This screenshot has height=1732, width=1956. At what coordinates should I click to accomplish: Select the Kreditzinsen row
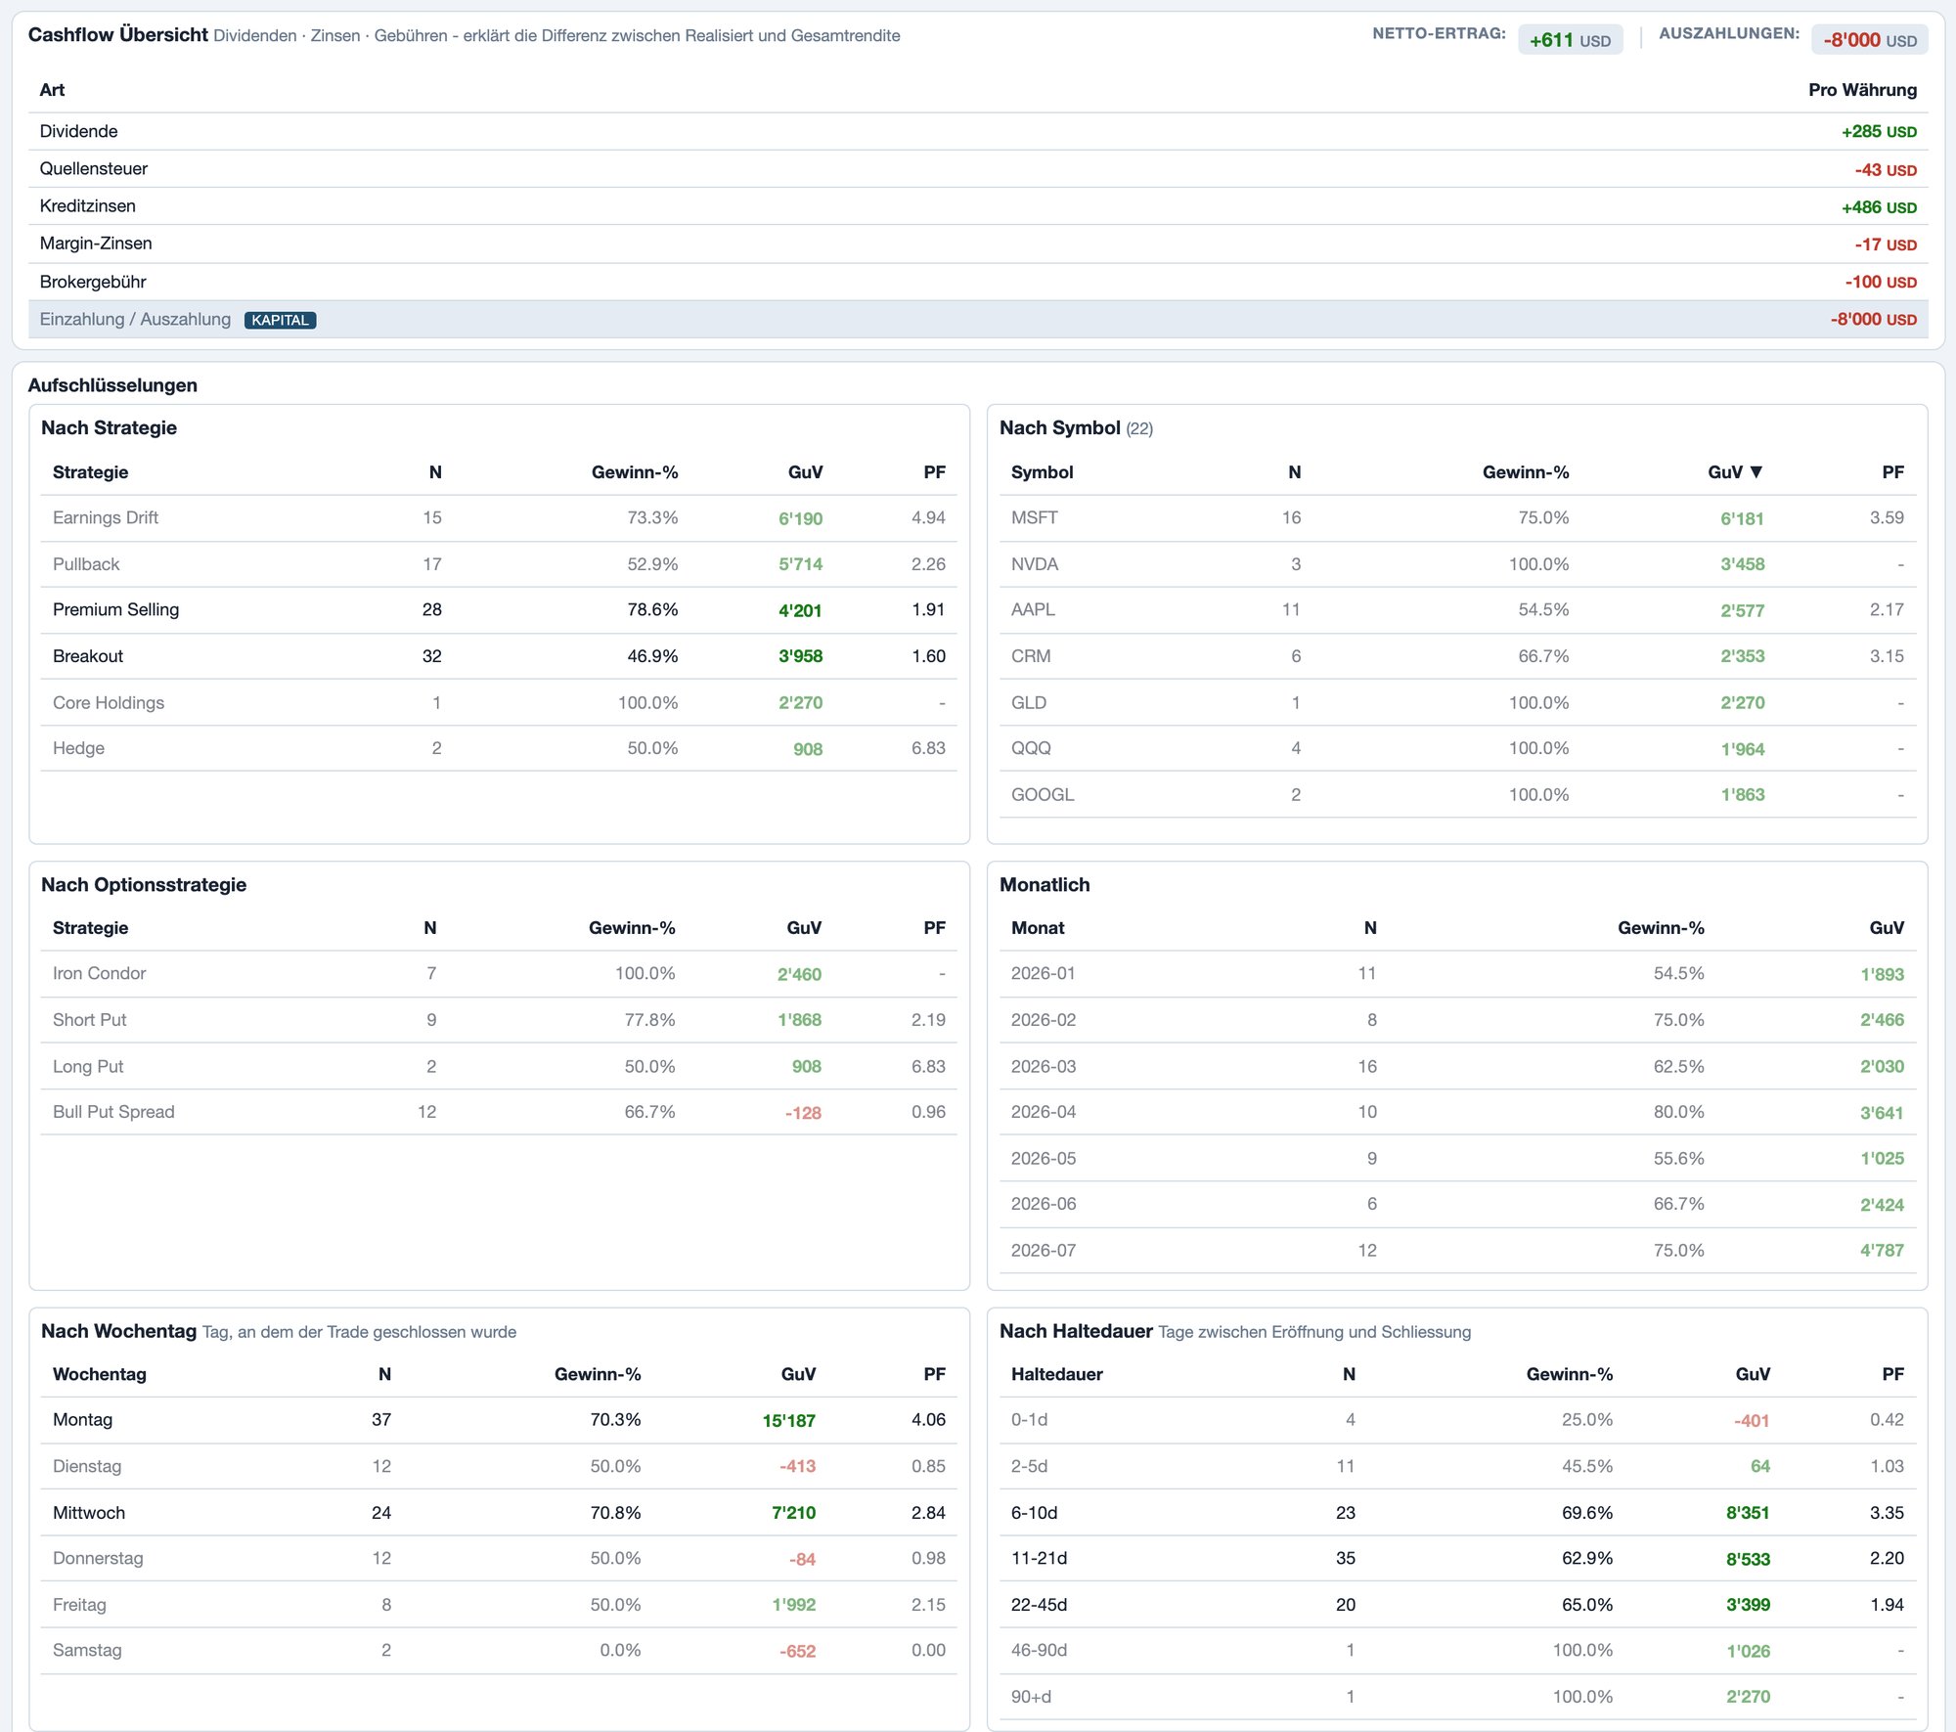pos(978,206)
